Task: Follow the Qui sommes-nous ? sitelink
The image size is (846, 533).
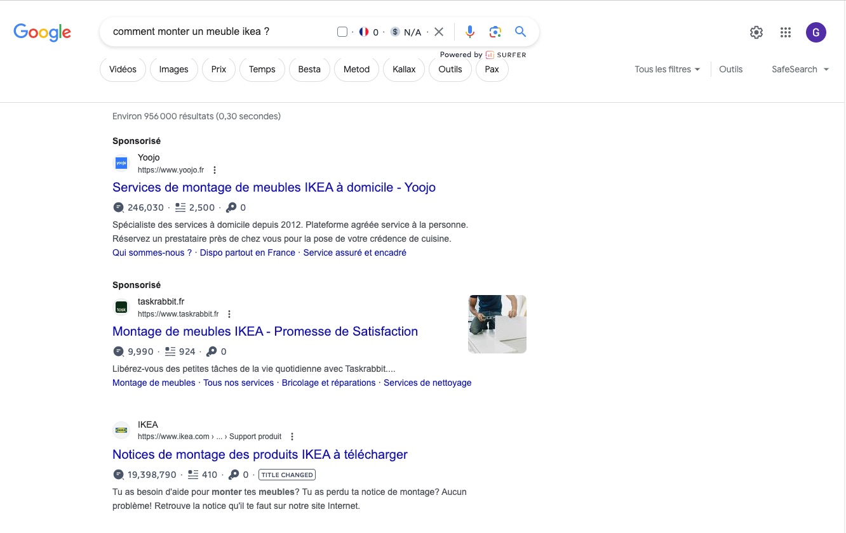Action: 152,253
